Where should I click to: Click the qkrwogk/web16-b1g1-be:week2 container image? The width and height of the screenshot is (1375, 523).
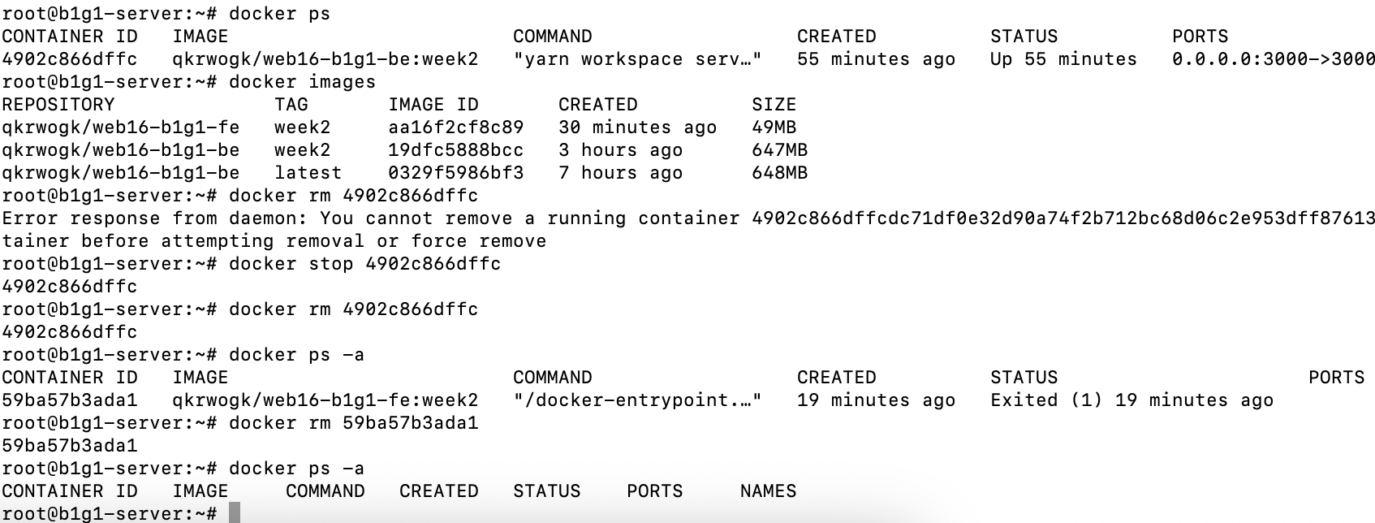coord(325,59)
